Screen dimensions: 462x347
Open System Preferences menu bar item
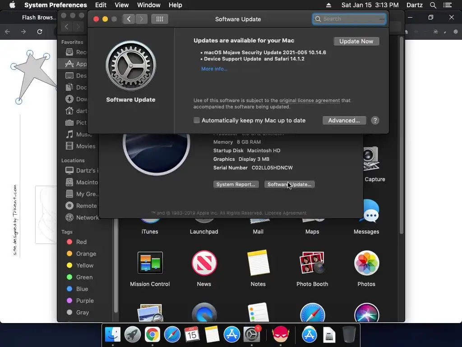coord(55,5)
